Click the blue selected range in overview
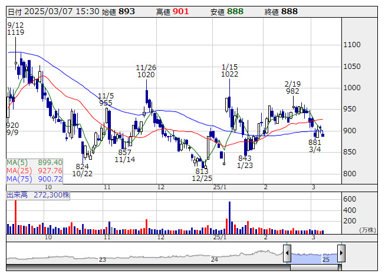Viewport: 385px width, 277px height. pos(314,258)
